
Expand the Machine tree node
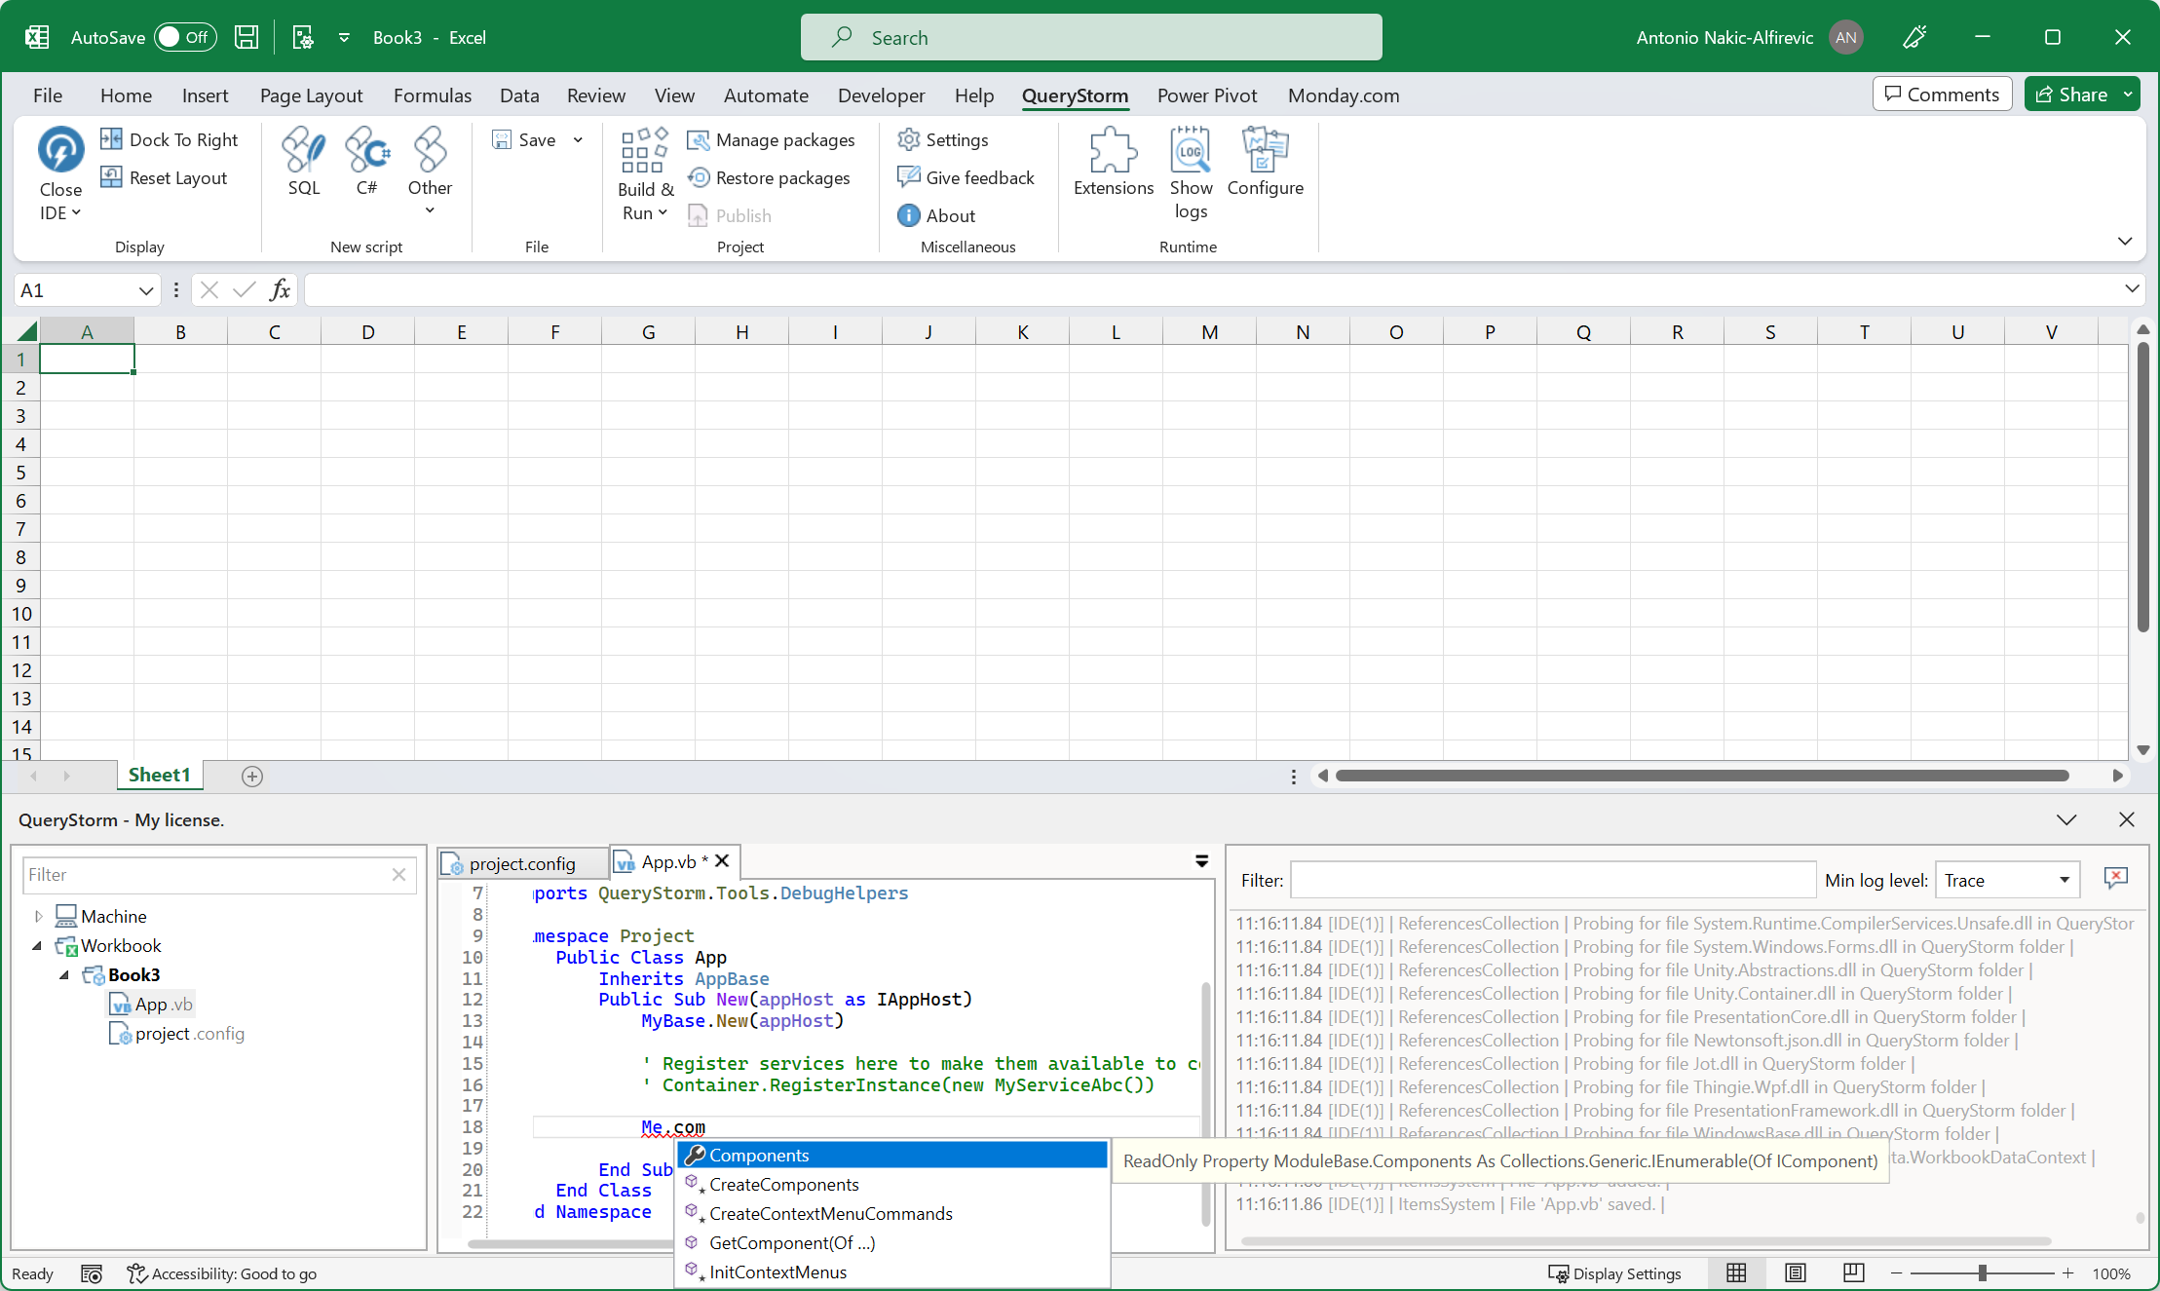click(38, 916)
